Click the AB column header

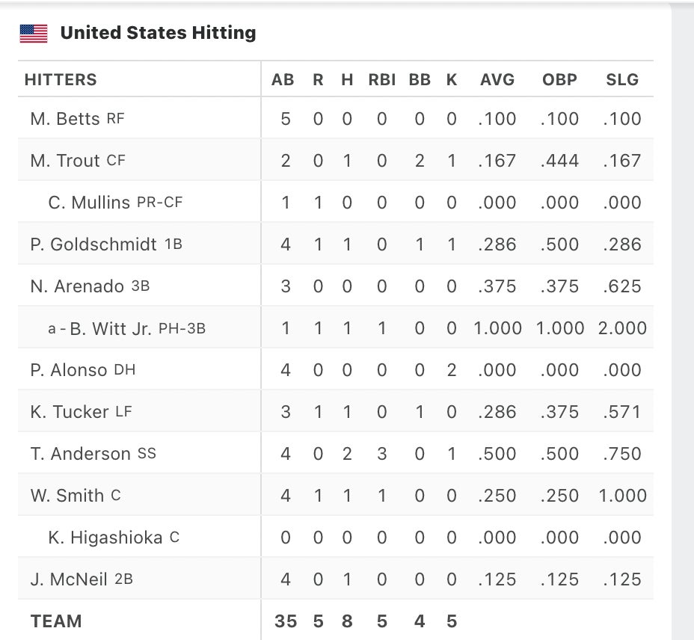click(x=283, y=79)
